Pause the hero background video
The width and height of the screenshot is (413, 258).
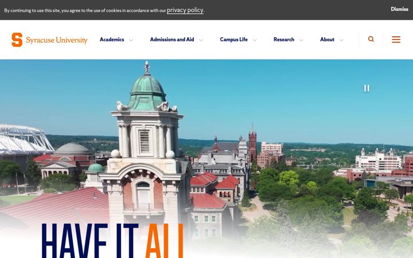pos(367,88)
